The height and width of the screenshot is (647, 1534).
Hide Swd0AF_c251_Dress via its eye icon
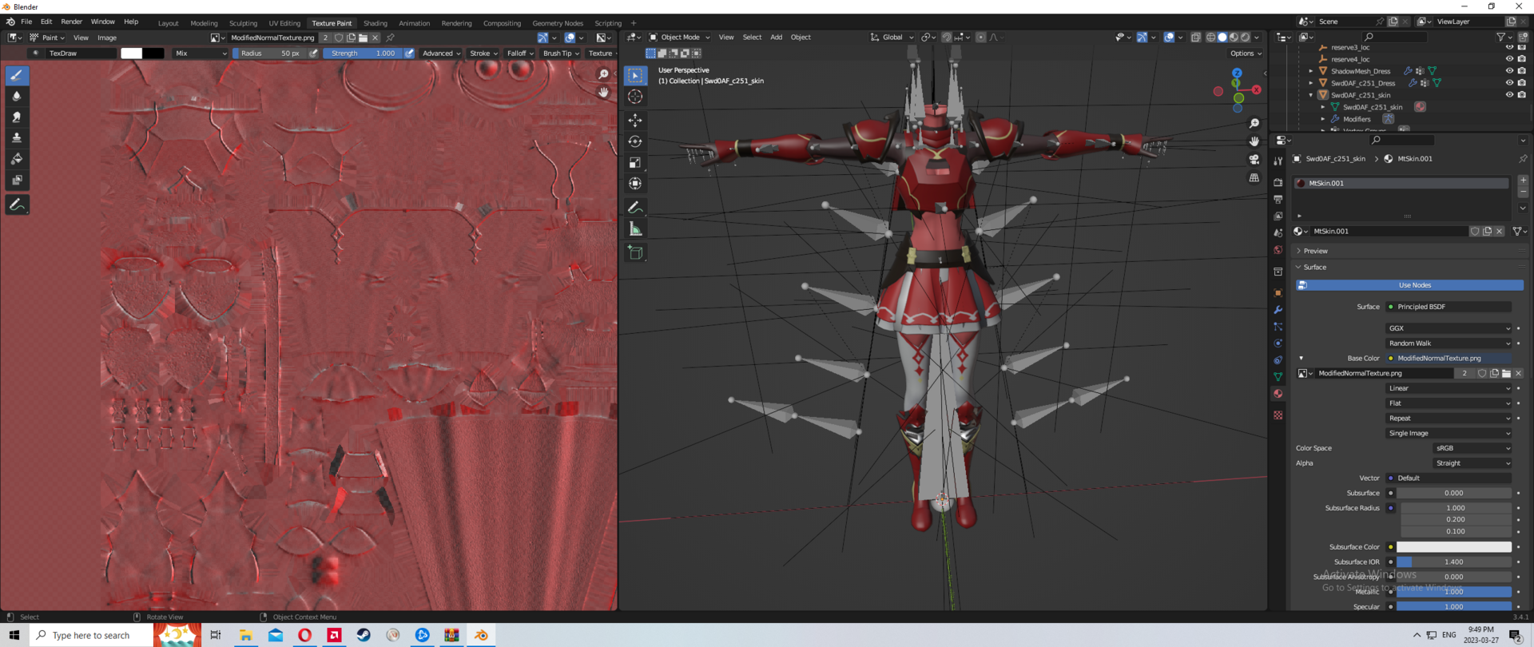[x=1509, y=83]
